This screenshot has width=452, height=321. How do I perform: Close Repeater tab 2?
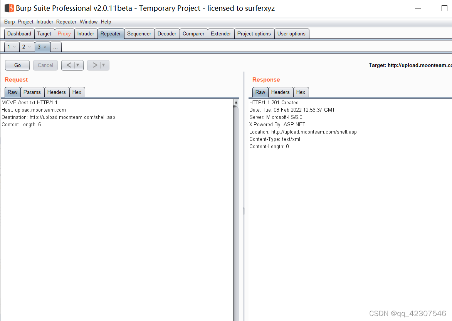coord(29,47)
